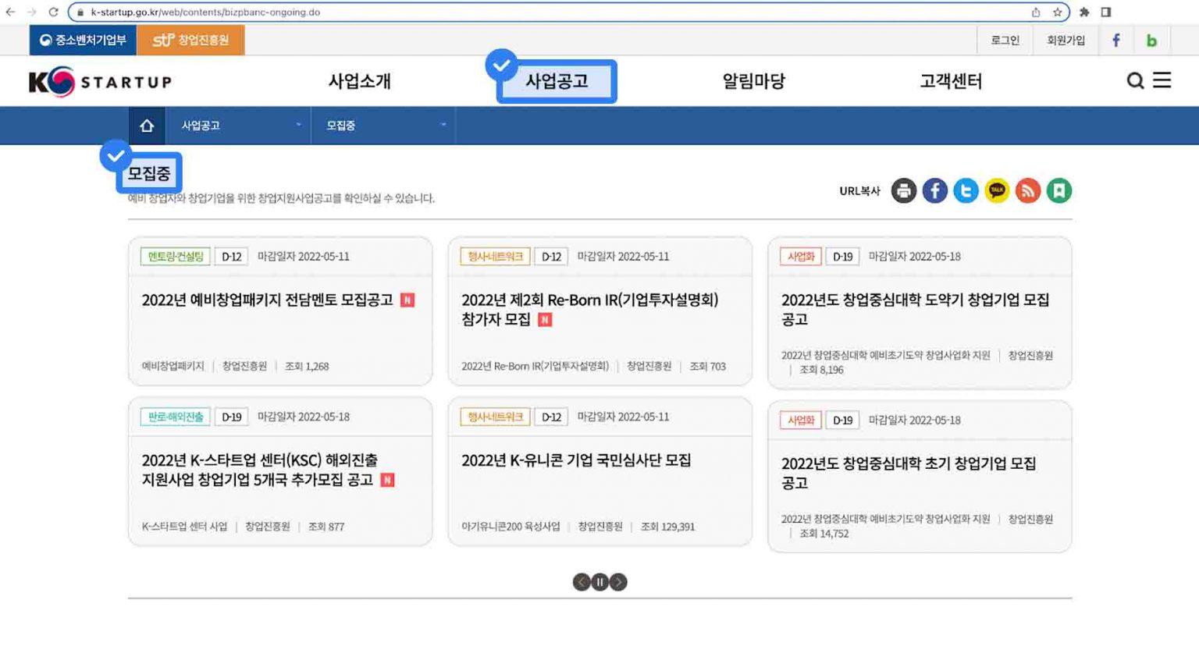Viewport: 1199px width, 646px height.
Task: Go to home via breadcrumb house icon
Action: (x=147, y=126)
